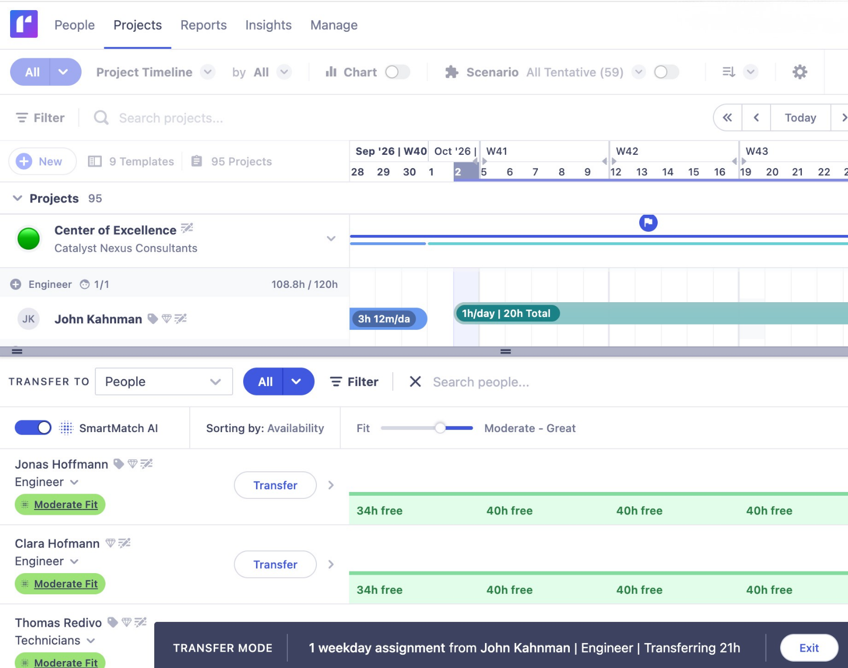Open the Transfer To People dropdown
This screenshot has width=848, height=668.
[164, 382]
